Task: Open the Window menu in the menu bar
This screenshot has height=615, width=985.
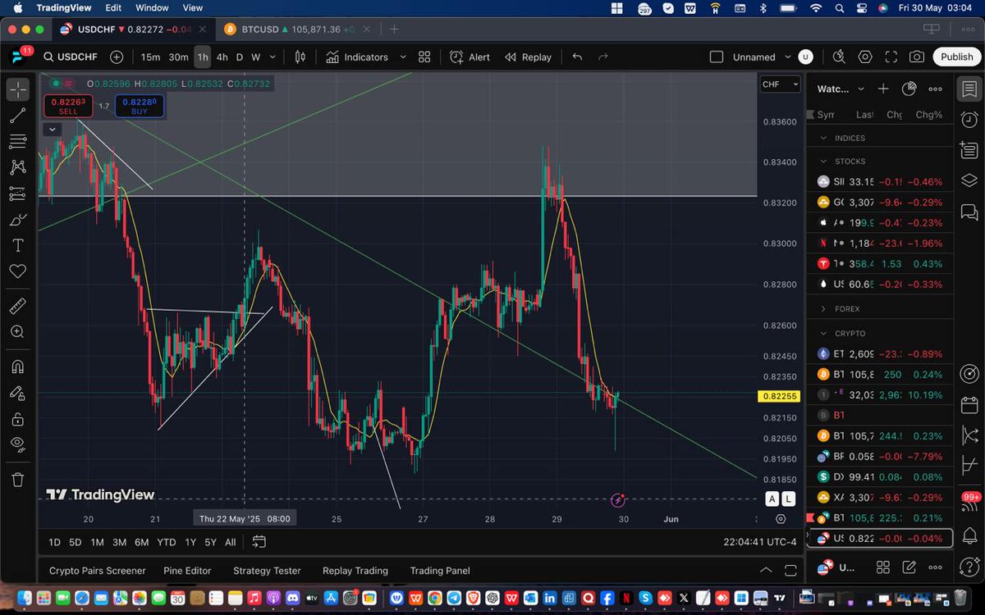Action: [152, 7]
